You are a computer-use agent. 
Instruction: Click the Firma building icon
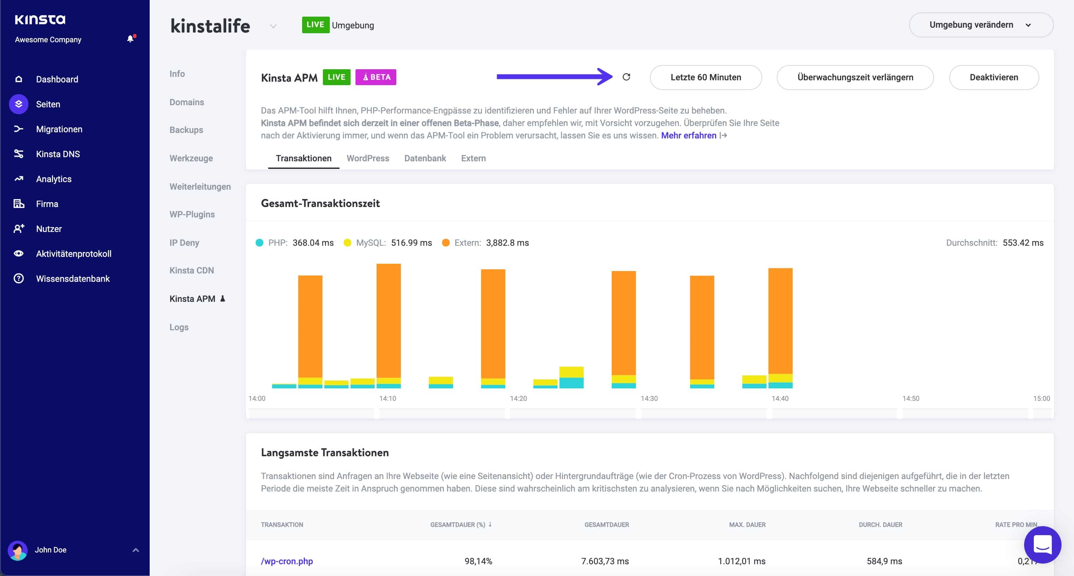pyautogui.click(x=18, y=204)
